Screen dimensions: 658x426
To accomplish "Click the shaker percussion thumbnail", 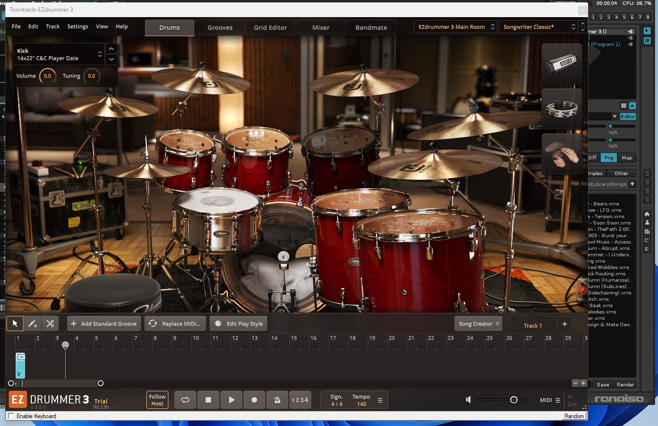I will tap(562, 64).
